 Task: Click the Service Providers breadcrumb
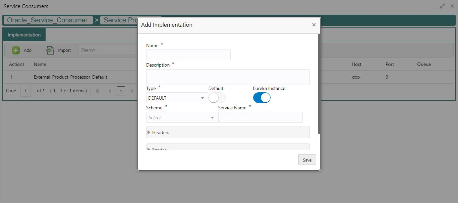(119, 20)
